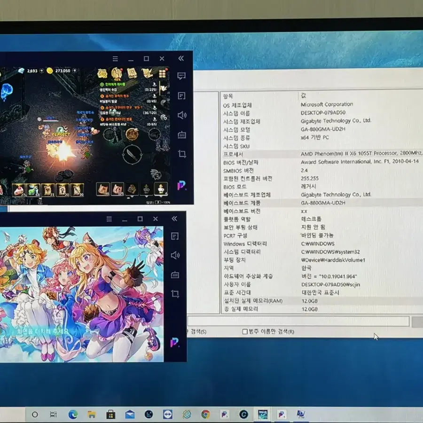Click the value 'Gigabyte Technology Co., Ltd.' for 시스템 제조업체
423x423 pixels.
[x=336, y=121]
